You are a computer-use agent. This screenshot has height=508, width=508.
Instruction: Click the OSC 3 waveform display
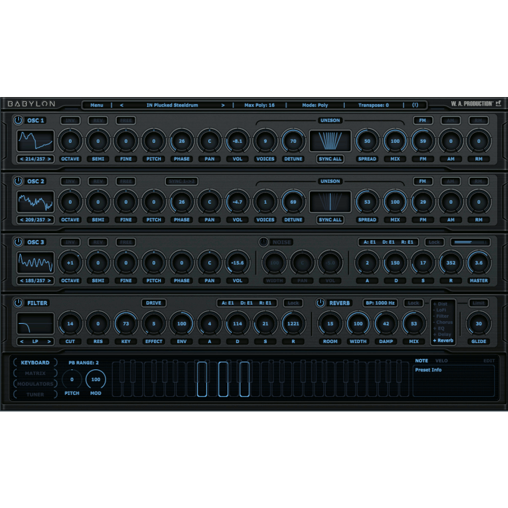[36, 262]
